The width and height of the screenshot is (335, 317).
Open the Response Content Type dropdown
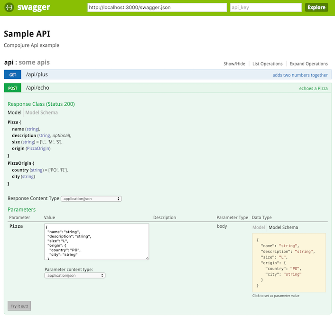pos(91,199)
